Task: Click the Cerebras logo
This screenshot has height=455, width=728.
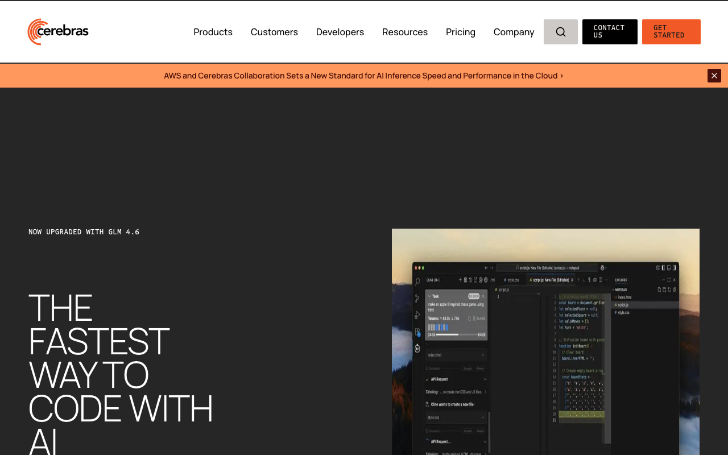Action: tap(58, 32)
